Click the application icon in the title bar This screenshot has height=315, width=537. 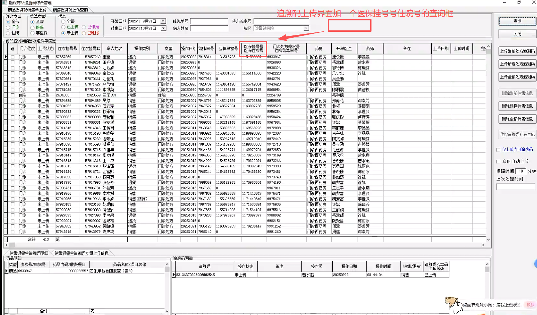point(4,3)
